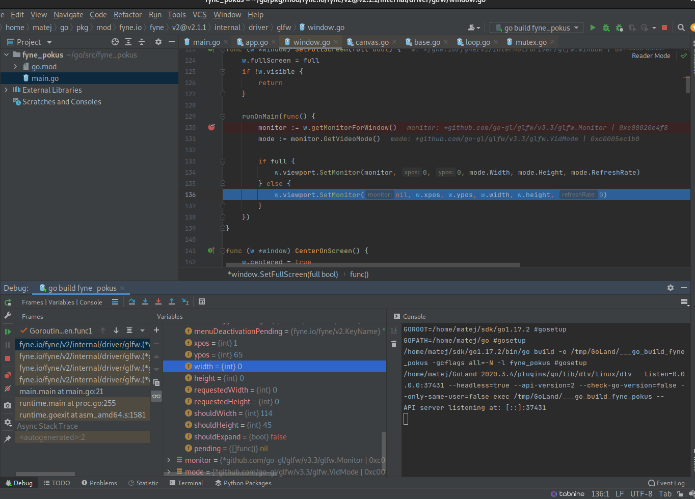
Task: Switch to the loop.go editor tab
Action: point(477,42)
